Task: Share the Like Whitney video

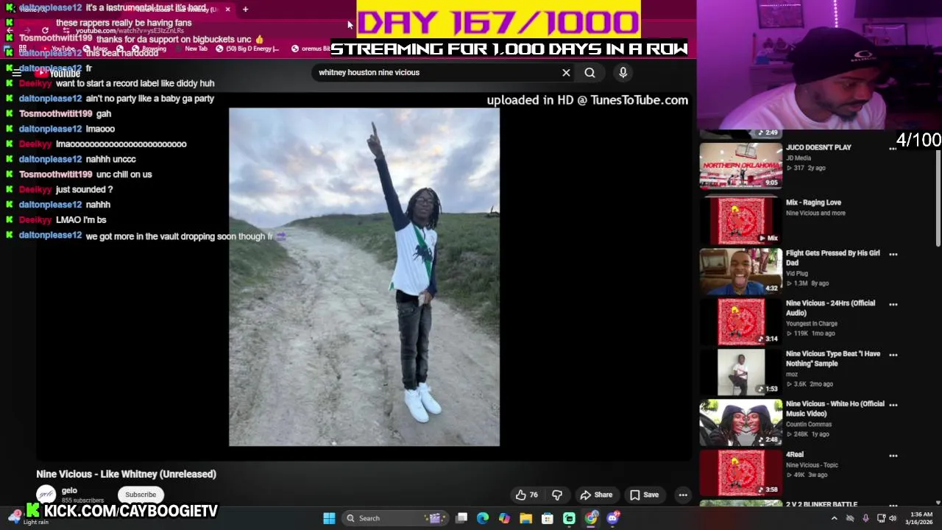Action: point(596,495)
